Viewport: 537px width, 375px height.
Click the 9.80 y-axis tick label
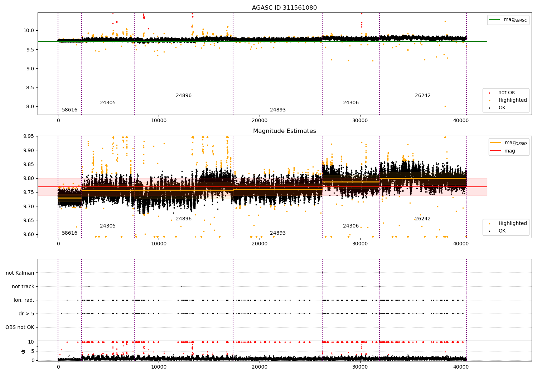tap(29, 178)
